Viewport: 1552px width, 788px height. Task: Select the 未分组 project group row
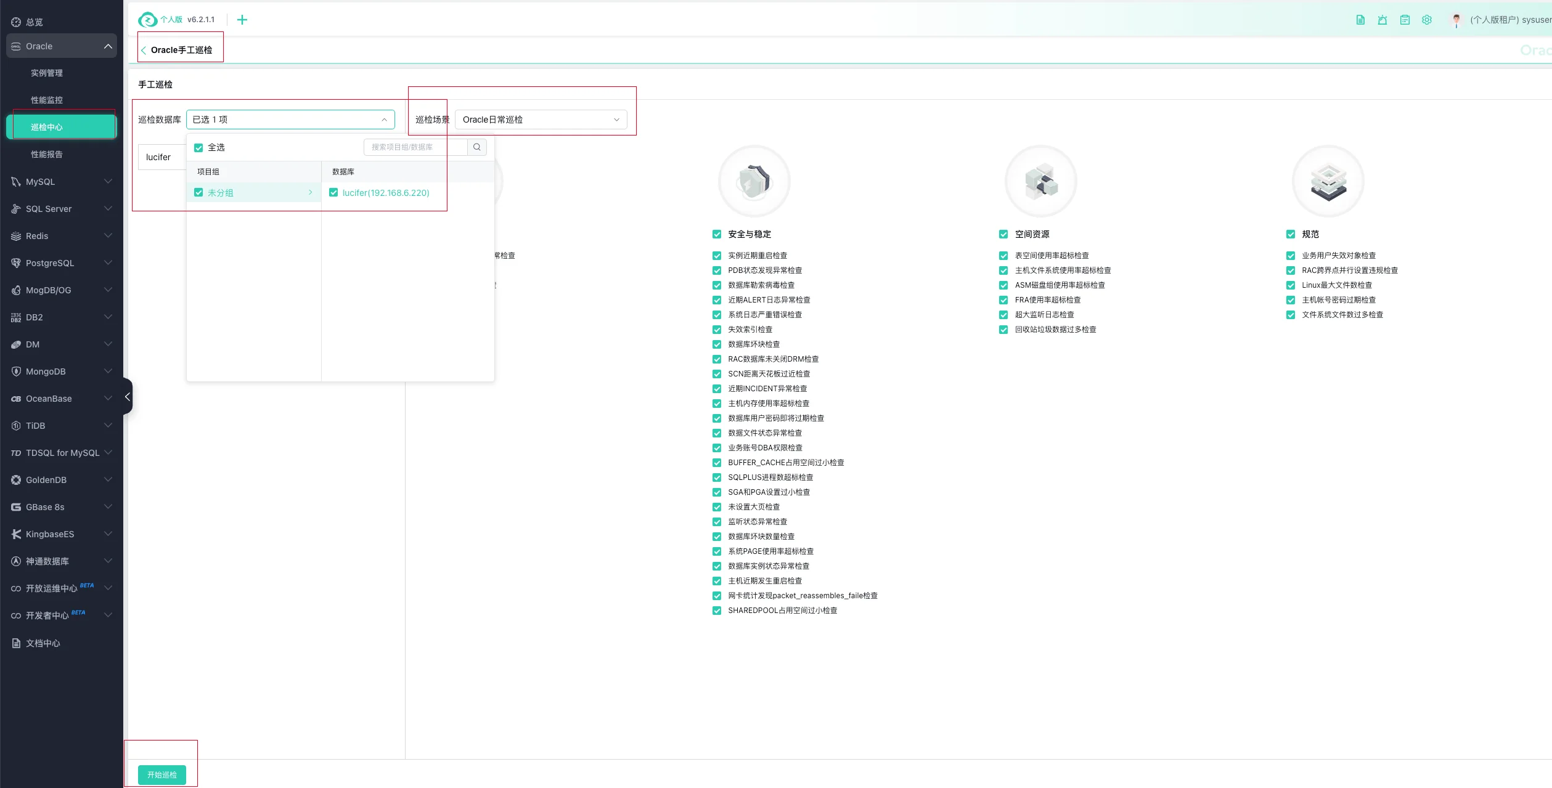click(x=254, y=193)
